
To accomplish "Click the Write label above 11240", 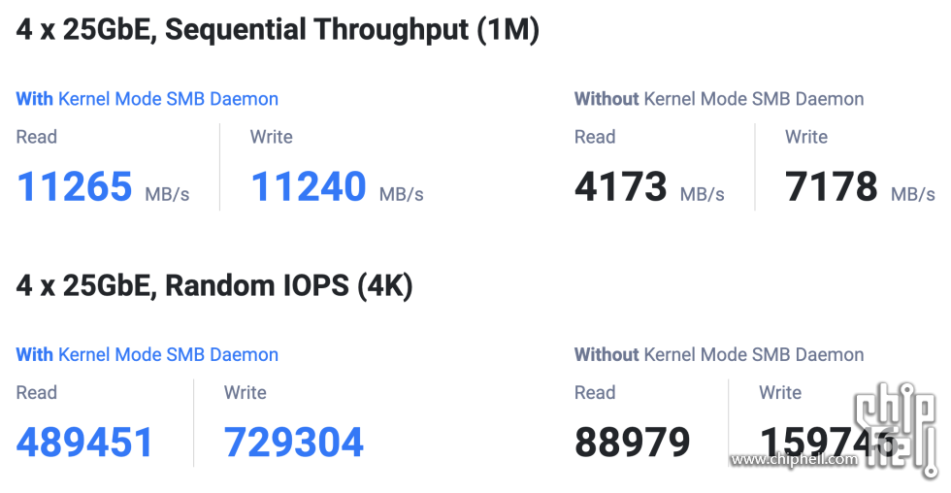I will tap(271, 137).
